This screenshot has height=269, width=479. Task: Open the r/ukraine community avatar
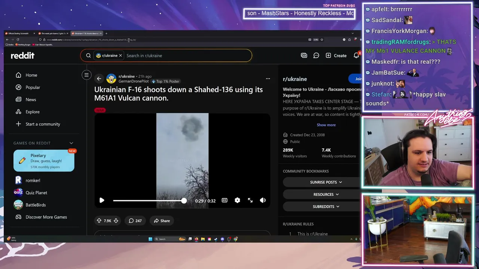[x=111, y=78]
